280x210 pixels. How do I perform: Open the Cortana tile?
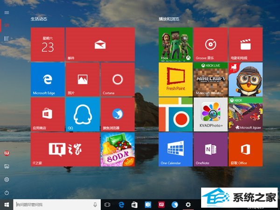118,79
